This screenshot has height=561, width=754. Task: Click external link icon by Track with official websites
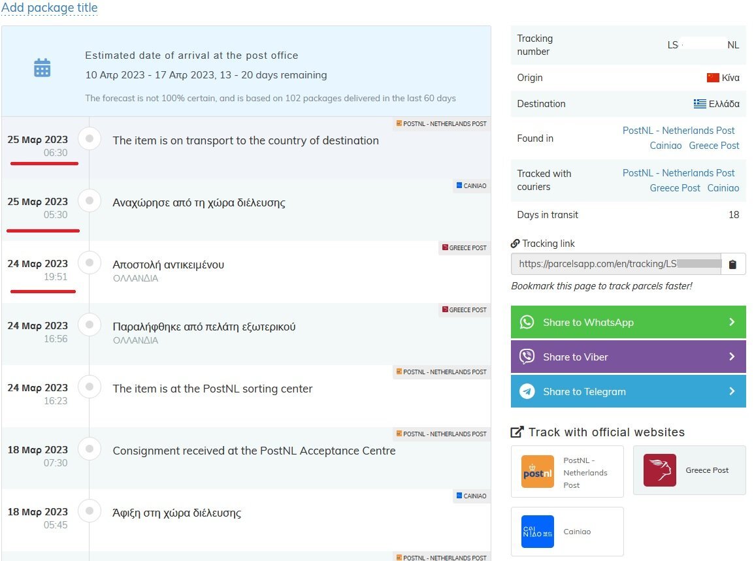click(517, 432)
